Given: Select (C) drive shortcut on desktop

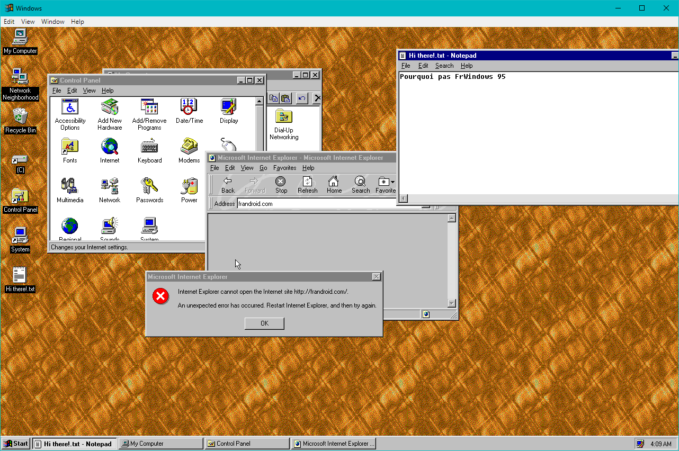Looking at the screenshot, I should pyautogui.click(x=20, y=164).
